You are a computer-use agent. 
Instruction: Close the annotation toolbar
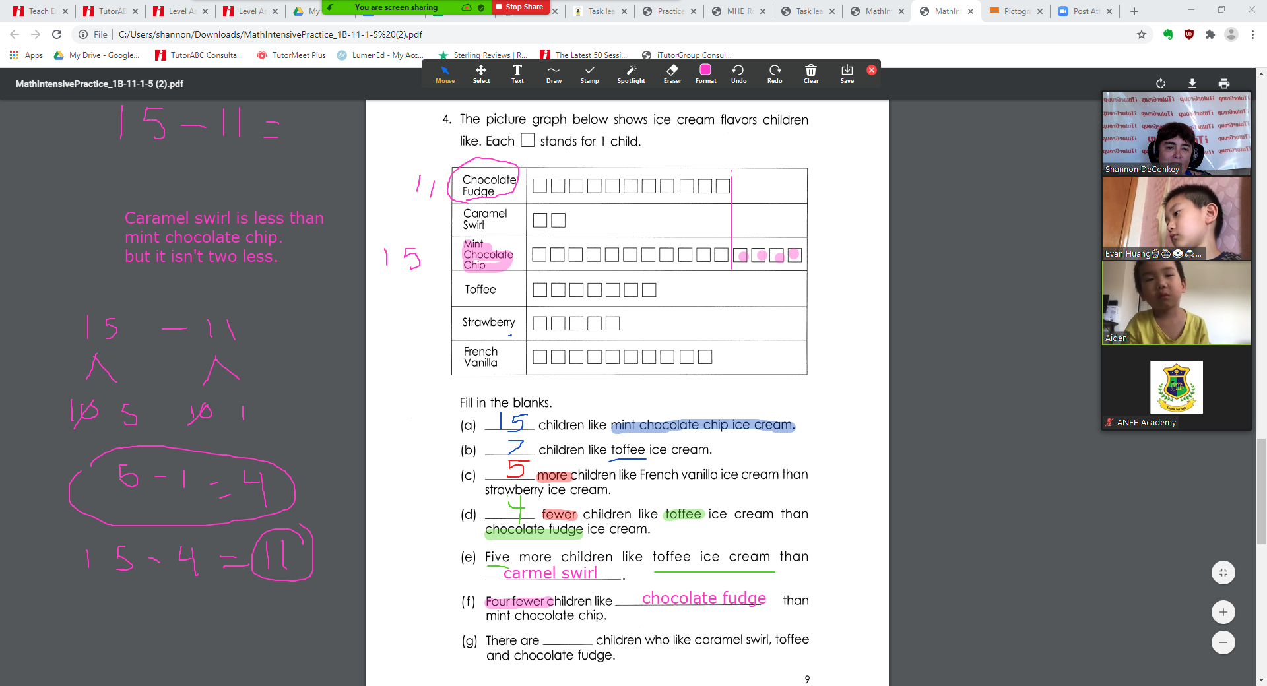point(872,70)
